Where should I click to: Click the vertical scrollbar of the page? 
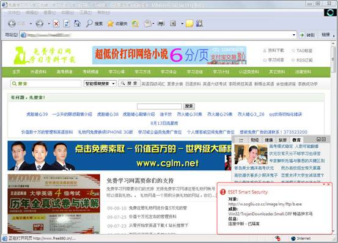(x=333, y=138)
